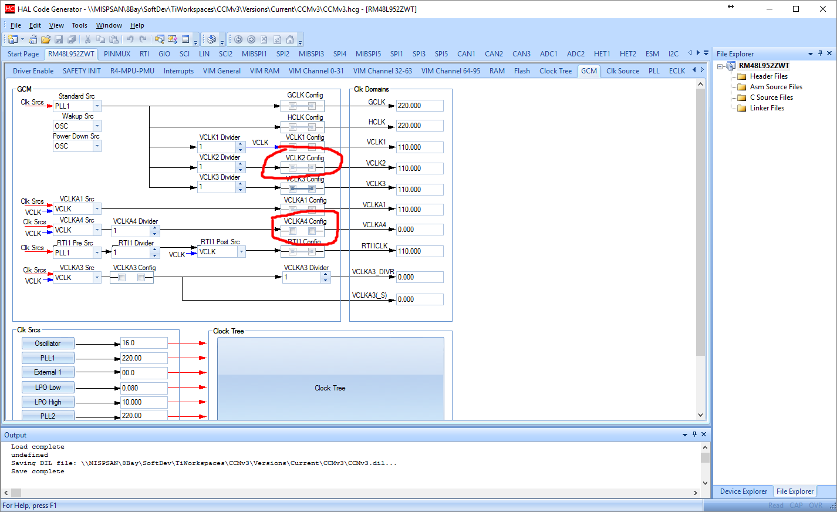Viewport: 837px width, 512px height.
Task: Pin the File Explorer panel
Action: coord(820,53)
